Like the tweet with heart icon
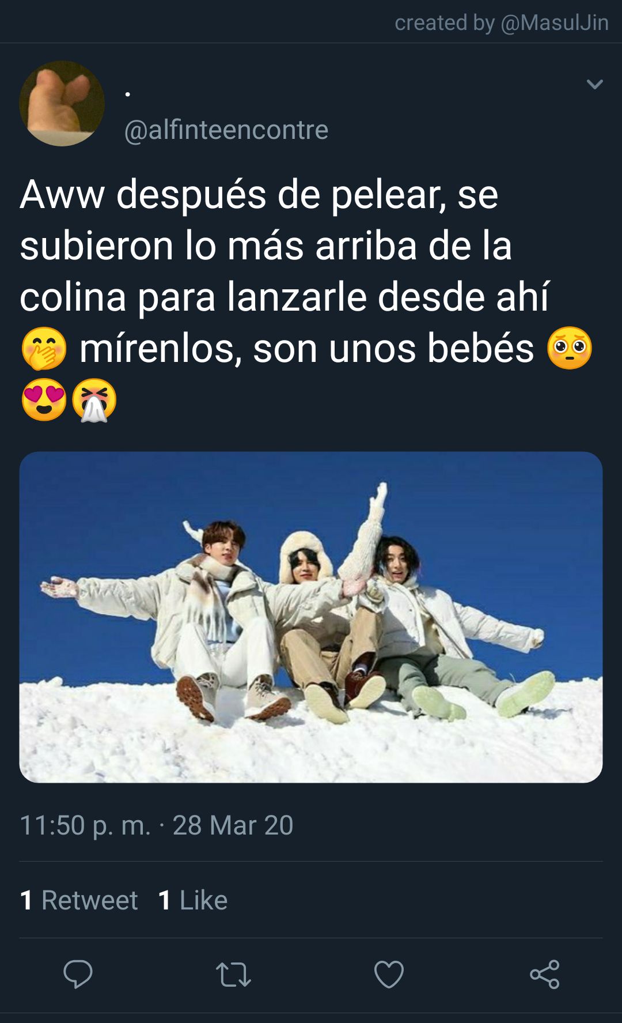Viewport: 622px width, 1023px height. (x=389, y=974)
